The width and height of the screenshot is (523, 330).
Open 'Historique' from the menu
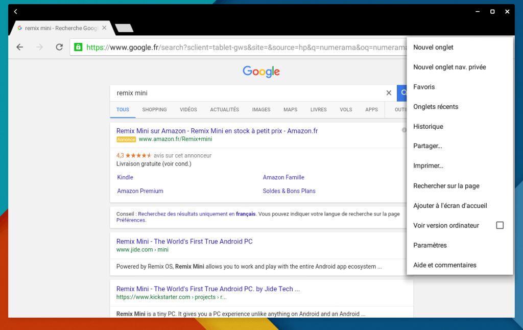pos(460,127)
